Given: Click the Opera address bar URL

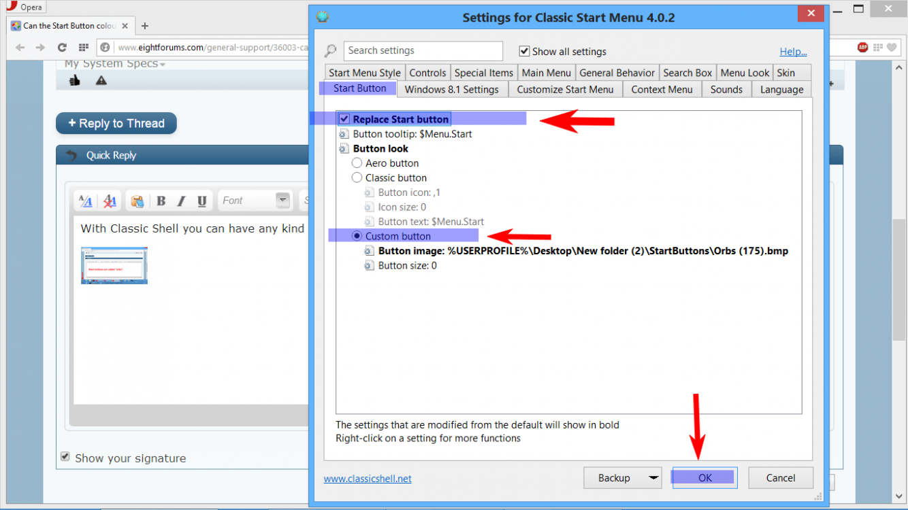Looking at the screenshot, I should click(212, 48).
